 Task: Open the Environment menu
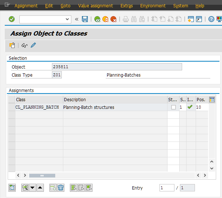tap(153, 6)
